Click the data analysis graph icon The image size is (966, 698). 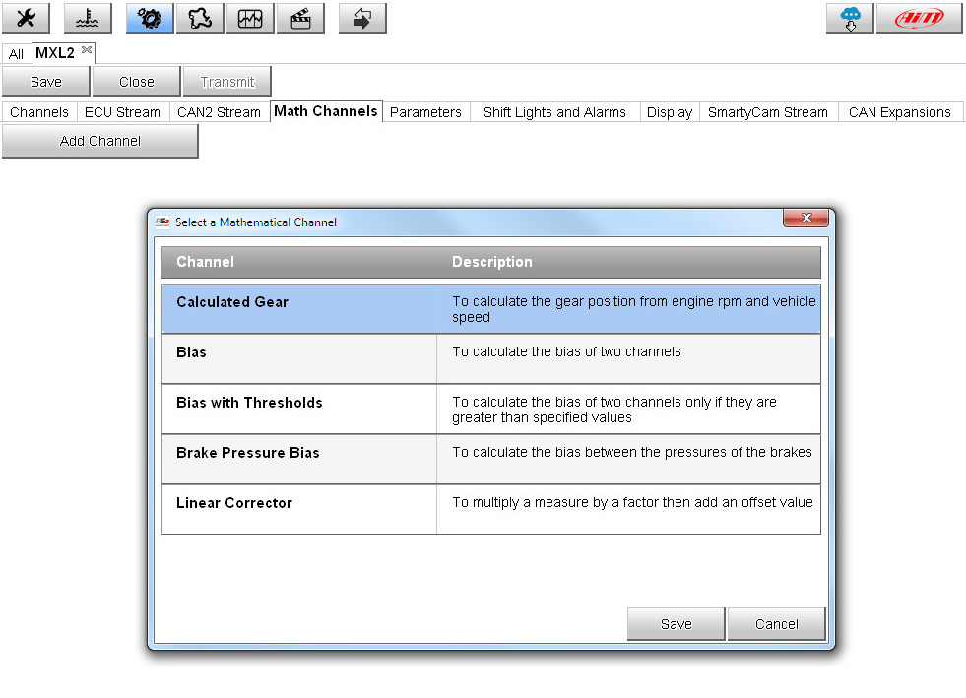click(250, 19)
